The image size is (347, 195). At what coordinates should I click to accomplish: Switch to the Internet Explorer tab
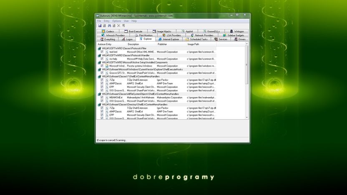pyautogui.click(x=168, y=39)
